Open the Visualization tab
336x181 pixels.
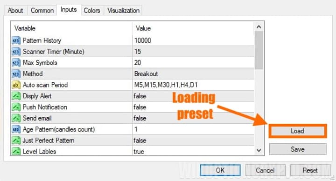coord(123,11)
